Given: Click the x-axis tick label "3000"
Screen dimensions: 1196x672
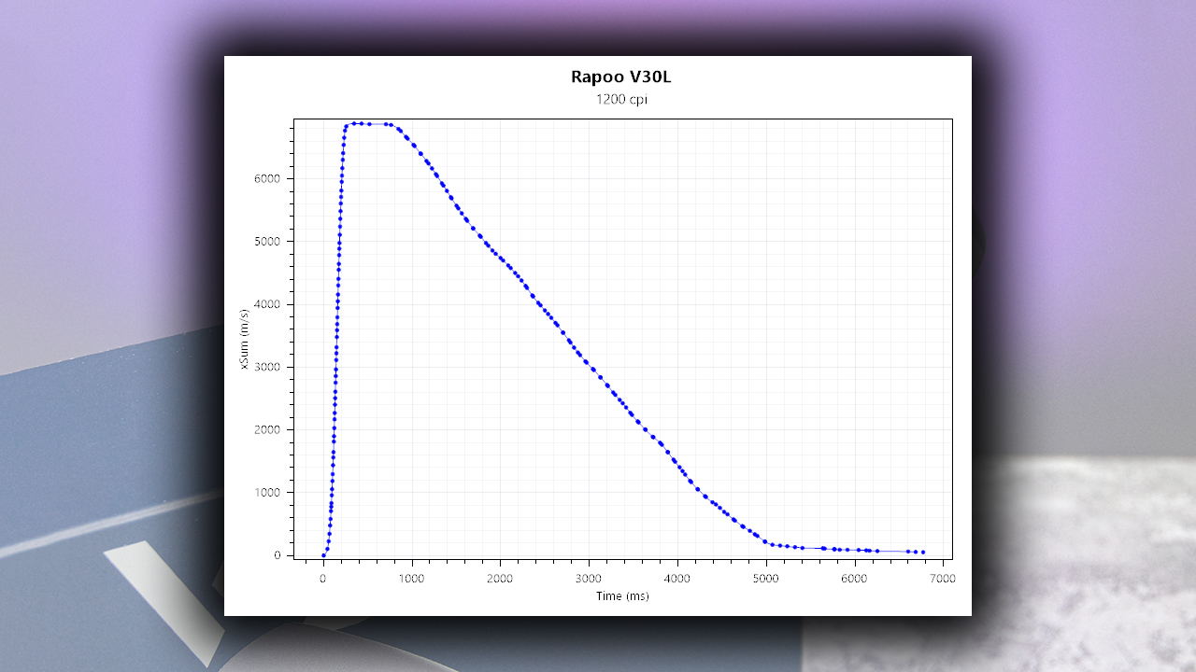Looking at the screenshot, I should (589, 578).
